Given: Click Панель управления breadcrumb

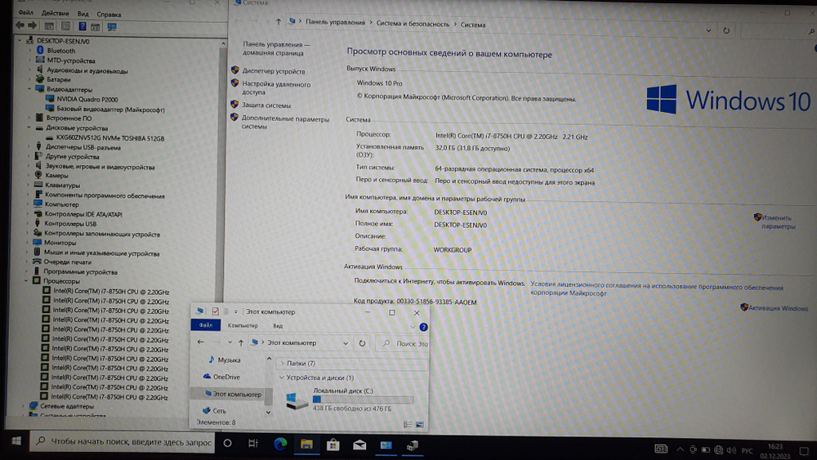Looking at the screenshot, I should (335, 22).
